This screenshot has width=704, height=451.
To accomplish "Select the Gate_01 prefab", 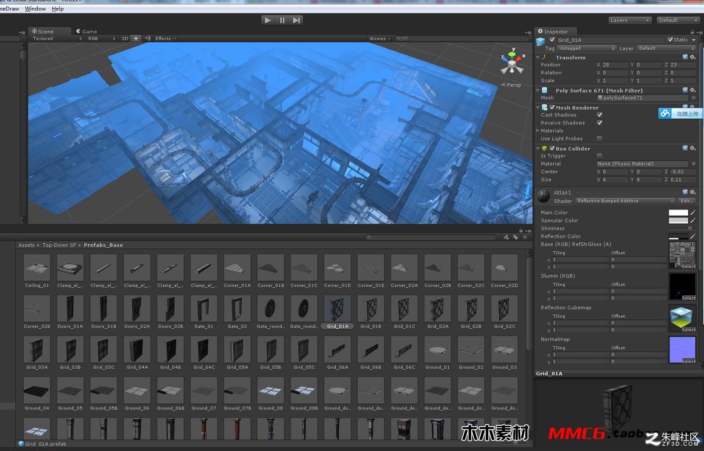I will (x=204, y=308).
